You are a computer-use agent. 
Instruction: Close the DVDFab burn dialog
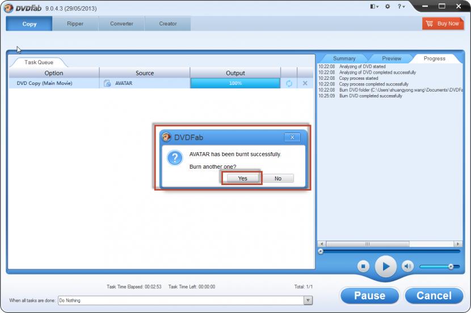tap(292, 137)
